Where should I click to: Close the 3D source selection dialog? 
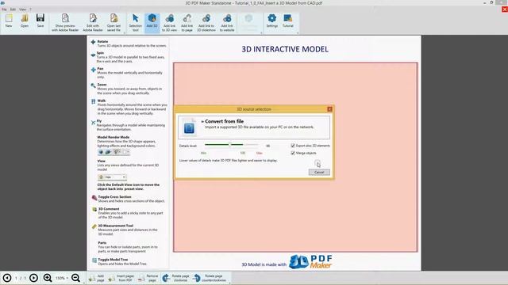329,109
